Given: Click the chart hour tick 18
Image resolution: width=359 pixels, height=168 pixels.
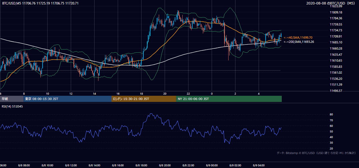Looking at the screenshot, I should 141,94.
